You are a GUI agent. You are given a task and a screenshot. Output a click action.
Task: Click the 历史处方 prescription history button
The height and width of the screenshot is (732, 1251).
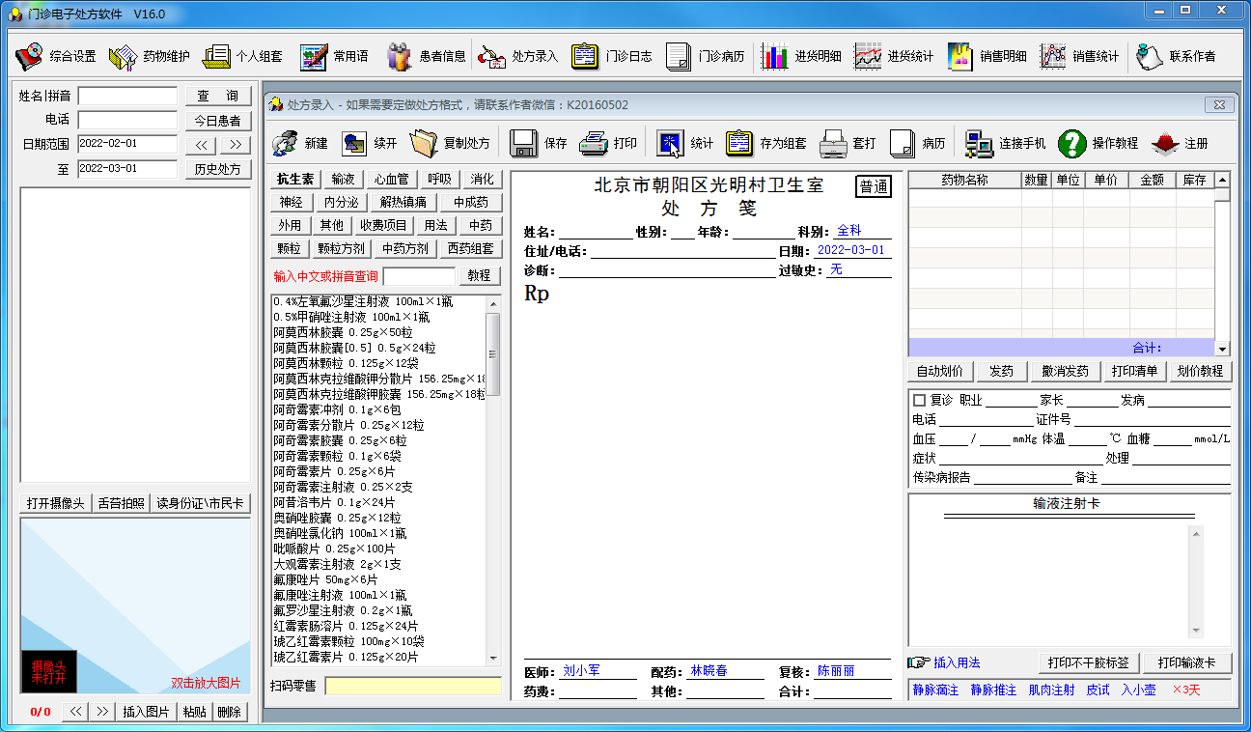tap(218, 169)
